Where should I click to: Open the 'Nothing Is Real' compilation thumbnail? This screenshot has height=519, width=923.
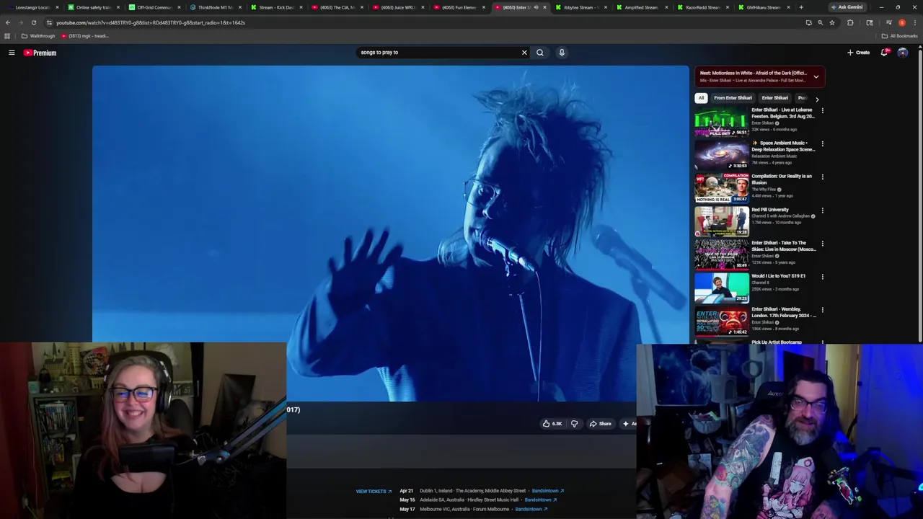pos(722,188)
